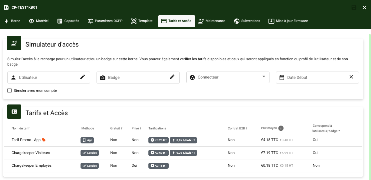Click the pencil icon in Utilisateur field
371x180 pixels.
(x=83, y=77)
